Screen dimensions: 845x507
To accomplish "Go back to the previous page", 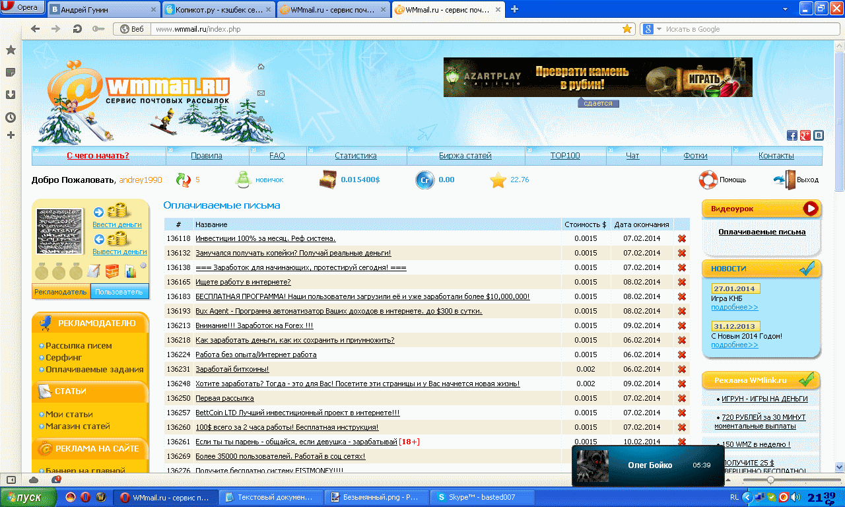I will [x=36, y=29].
